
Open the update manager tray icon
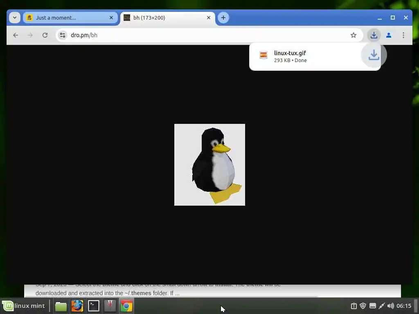point(354,306)
